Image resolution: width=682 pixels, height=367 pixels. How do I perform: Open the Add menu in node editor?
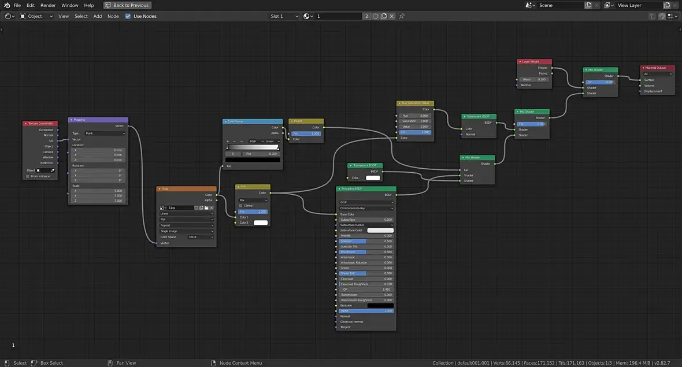coord(98,16)
